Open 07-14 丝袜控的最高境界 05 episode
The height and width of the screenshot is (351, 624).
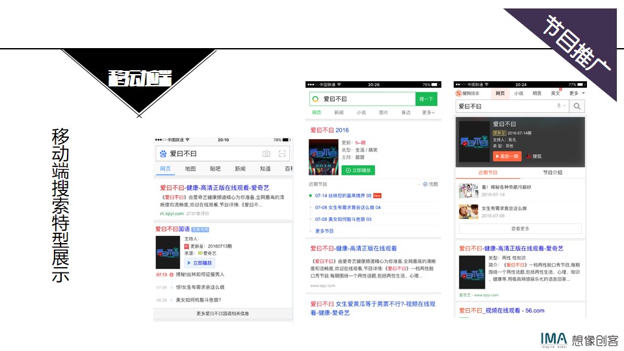click(x=343, y=196)
